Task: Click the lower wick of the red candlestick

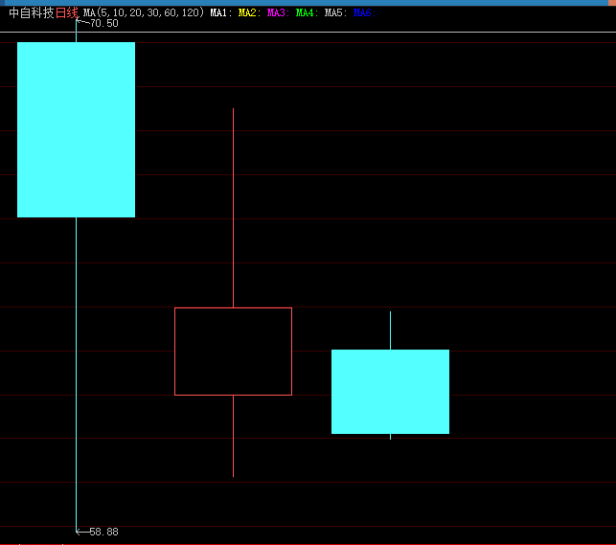Action: click(x=233, y=436)
